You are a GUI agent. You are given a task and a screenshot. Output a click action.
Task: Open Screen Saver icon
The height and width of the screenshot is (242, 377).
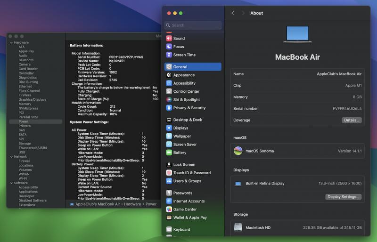(169, 144)
